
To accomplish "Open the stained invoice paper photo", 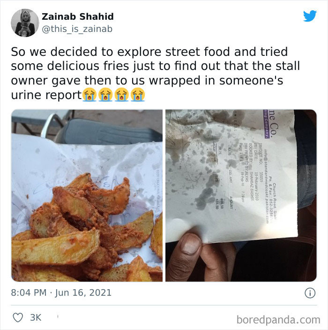I will pos(241,196).
